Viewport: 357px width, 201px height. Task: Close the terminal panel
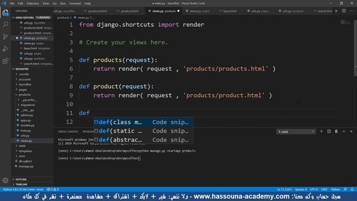point(351,132)
